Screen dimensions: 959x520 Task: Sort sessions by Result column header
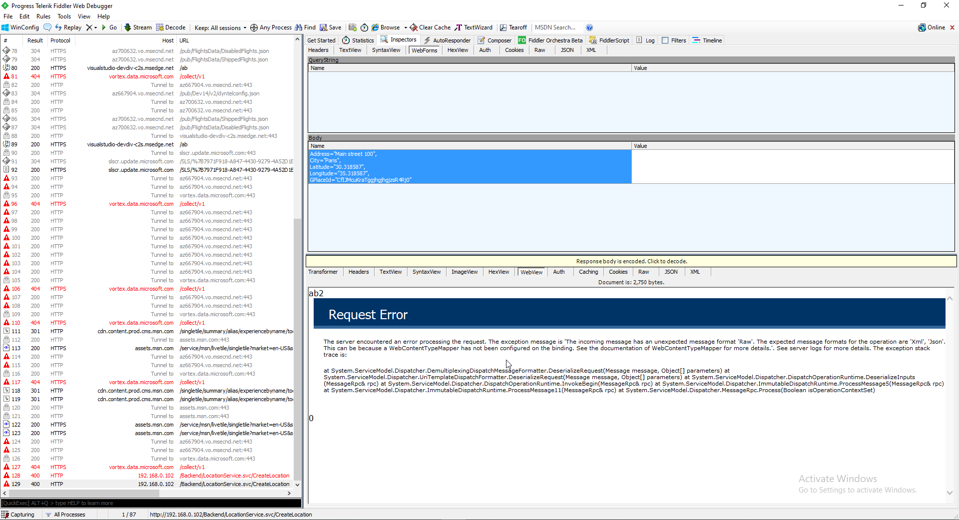point(35,40)
